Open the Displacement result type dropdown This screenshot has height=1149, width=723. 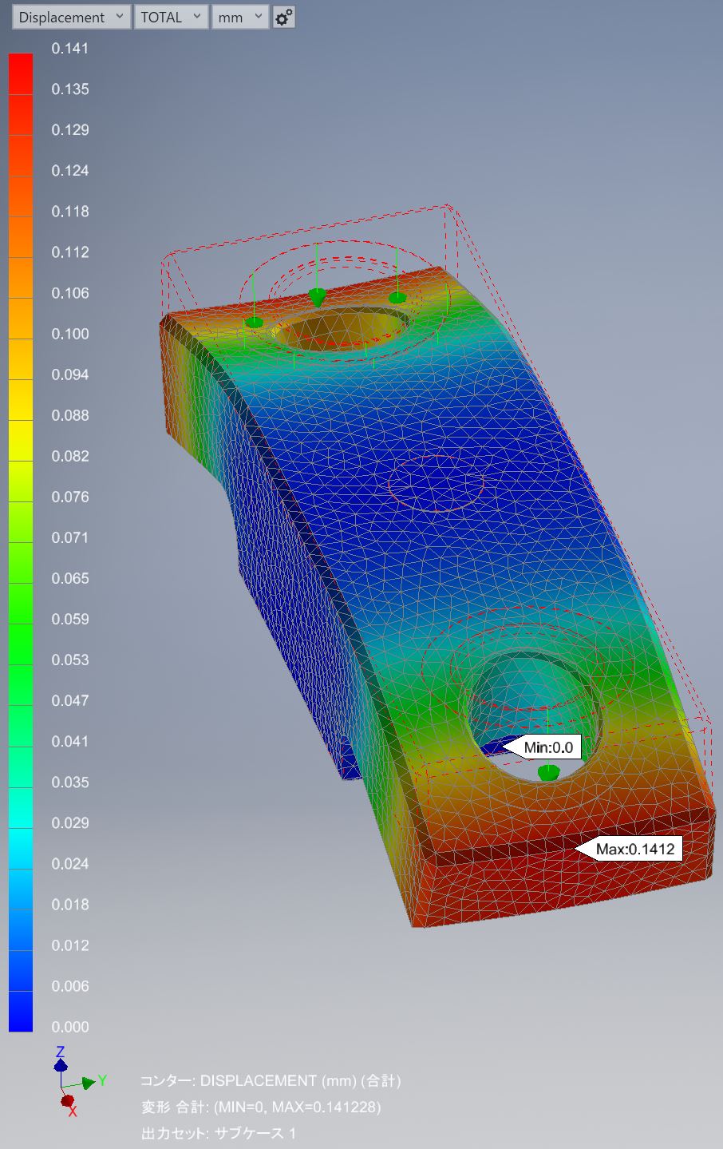point(71,17)
